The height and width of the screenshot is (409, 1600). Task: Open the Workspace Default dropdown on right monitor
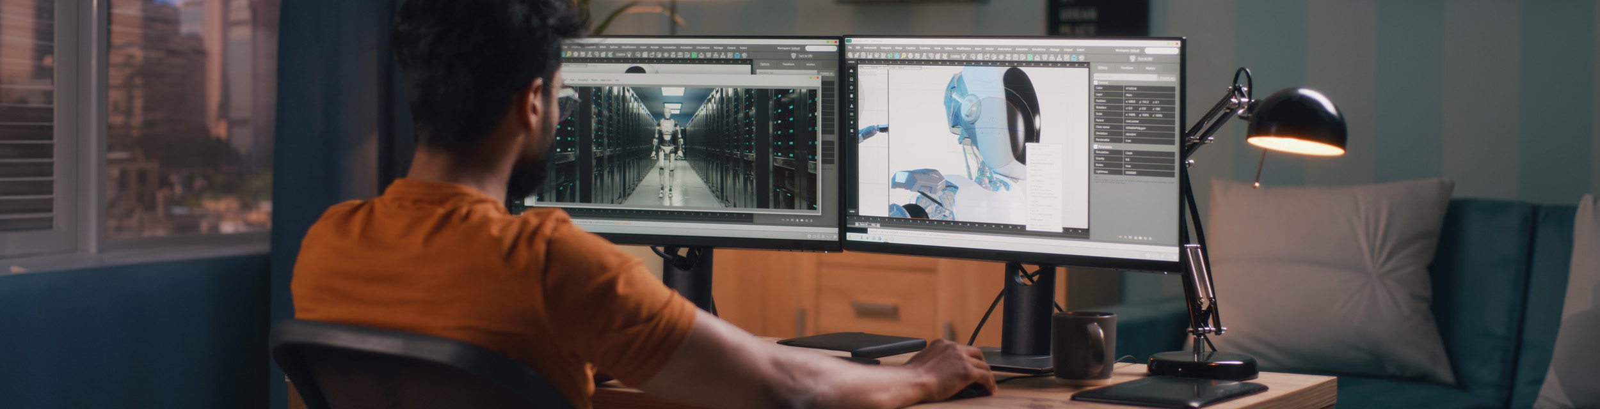tap(1128, 50)
